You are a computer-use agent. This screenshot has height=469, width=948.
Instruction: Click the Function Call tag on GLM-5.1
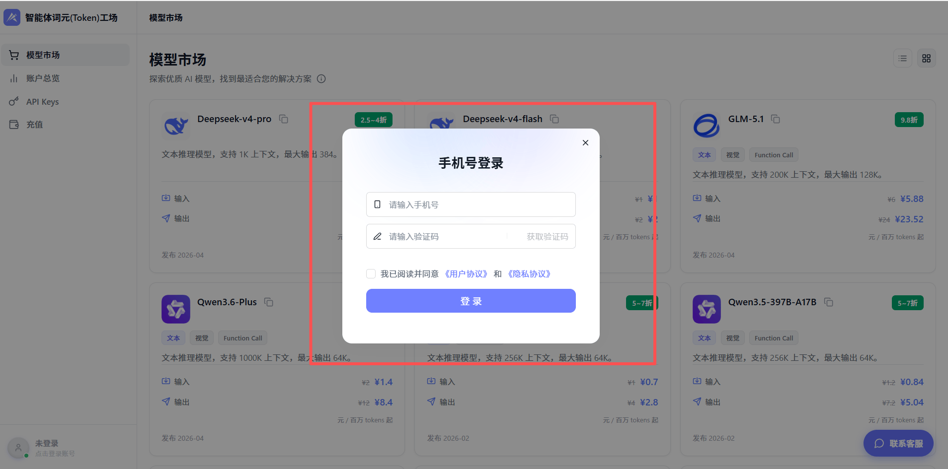[774, 155]
